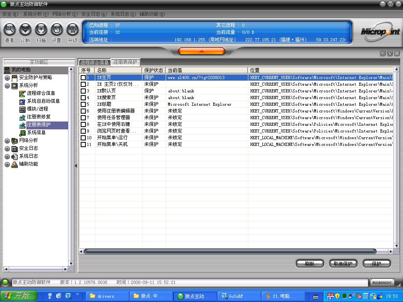Click the 注册表修复 tree icon

22,117
